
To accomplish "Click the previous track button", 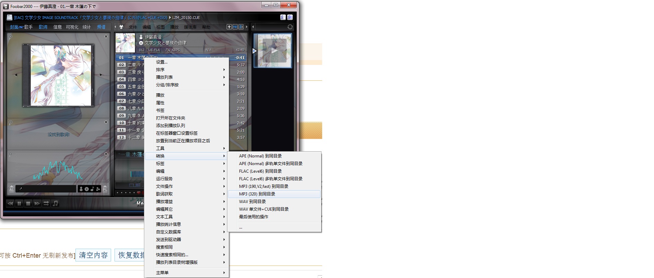I will click(x=10, y=203).
